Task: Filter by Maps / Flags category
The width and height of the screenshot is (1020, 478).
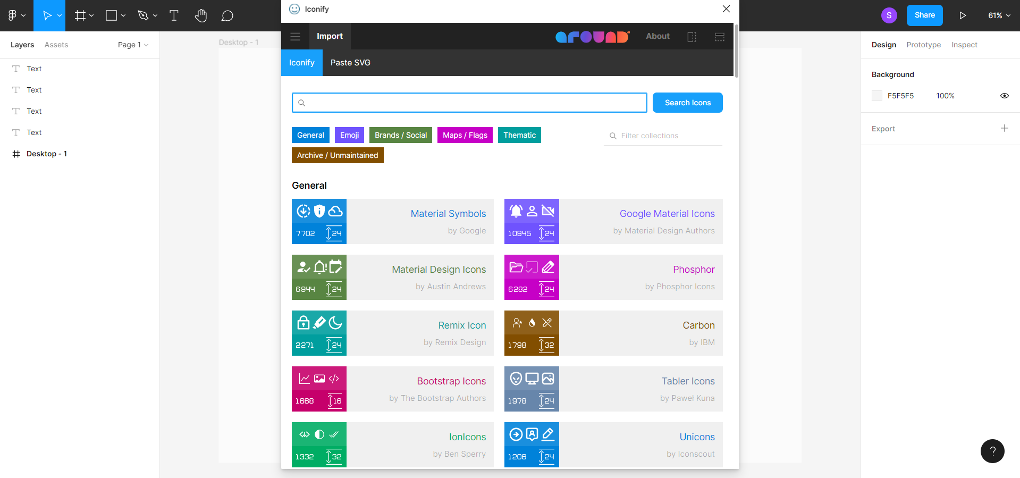Action: (465, 135)
